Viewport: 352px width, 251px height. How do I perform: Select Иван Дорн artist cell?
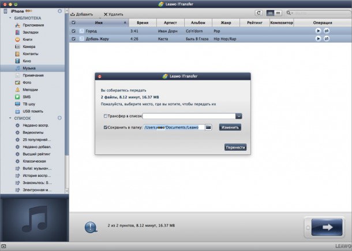[167, 31]
